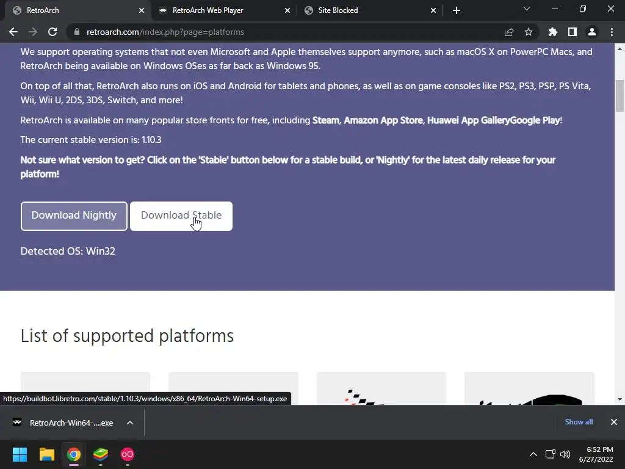
Task: Go back to the previous page
Action: coord(13,32)
